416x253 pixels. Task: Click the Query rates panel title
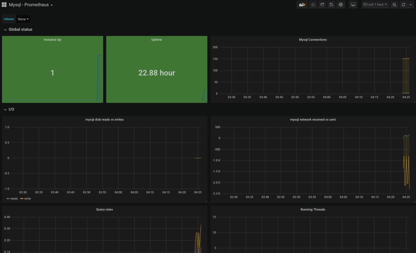[104, 209]
